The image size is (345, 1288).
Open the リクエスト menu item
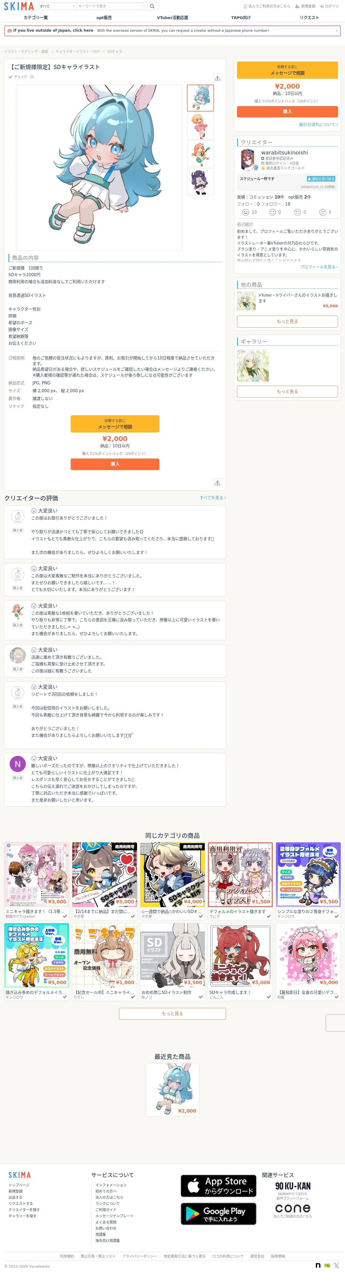(310, 17)
